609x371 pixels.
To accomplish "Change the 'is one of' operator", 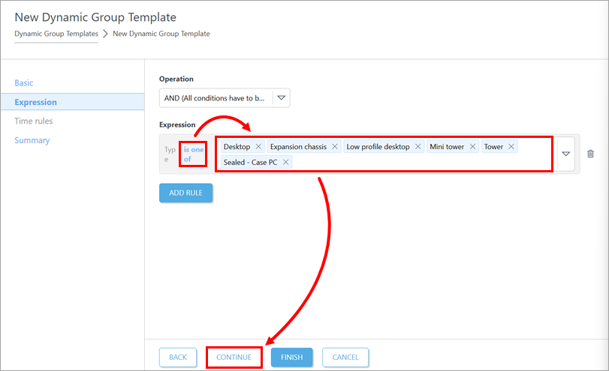I will tap(193, 154).
